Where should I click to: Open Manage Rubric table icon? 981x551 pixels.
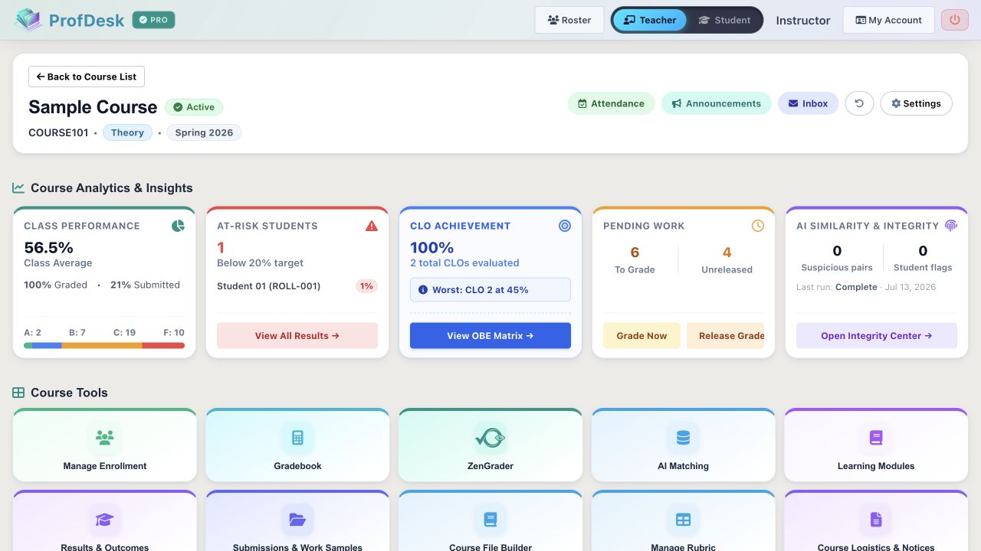[x=683, y=520]
